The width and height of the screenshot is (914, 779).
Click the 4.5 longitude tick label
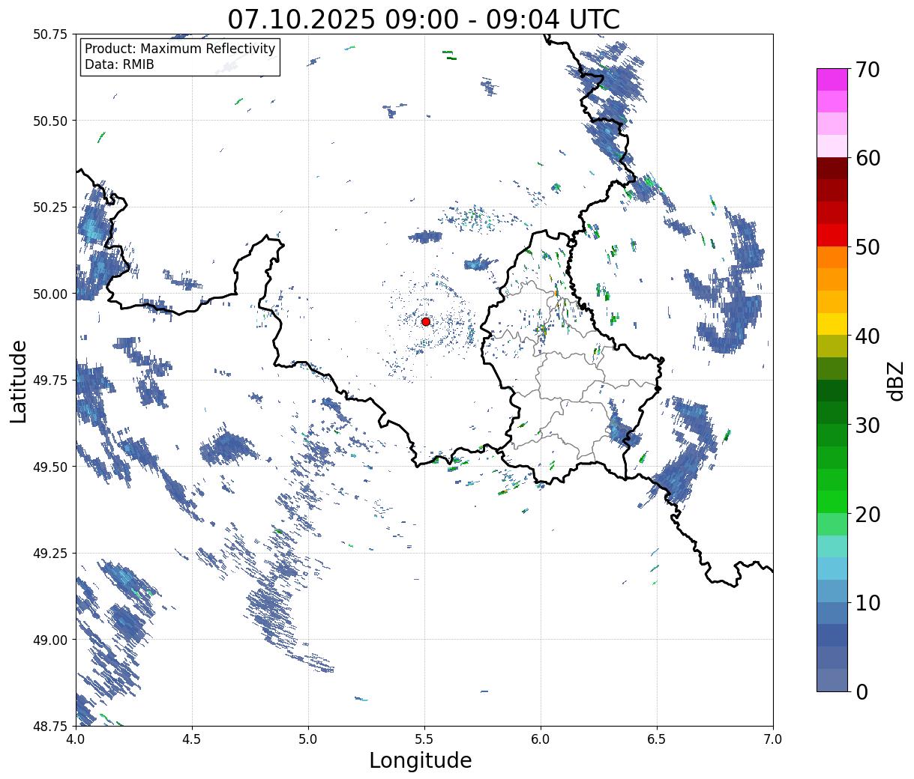(x=192, y=739)
